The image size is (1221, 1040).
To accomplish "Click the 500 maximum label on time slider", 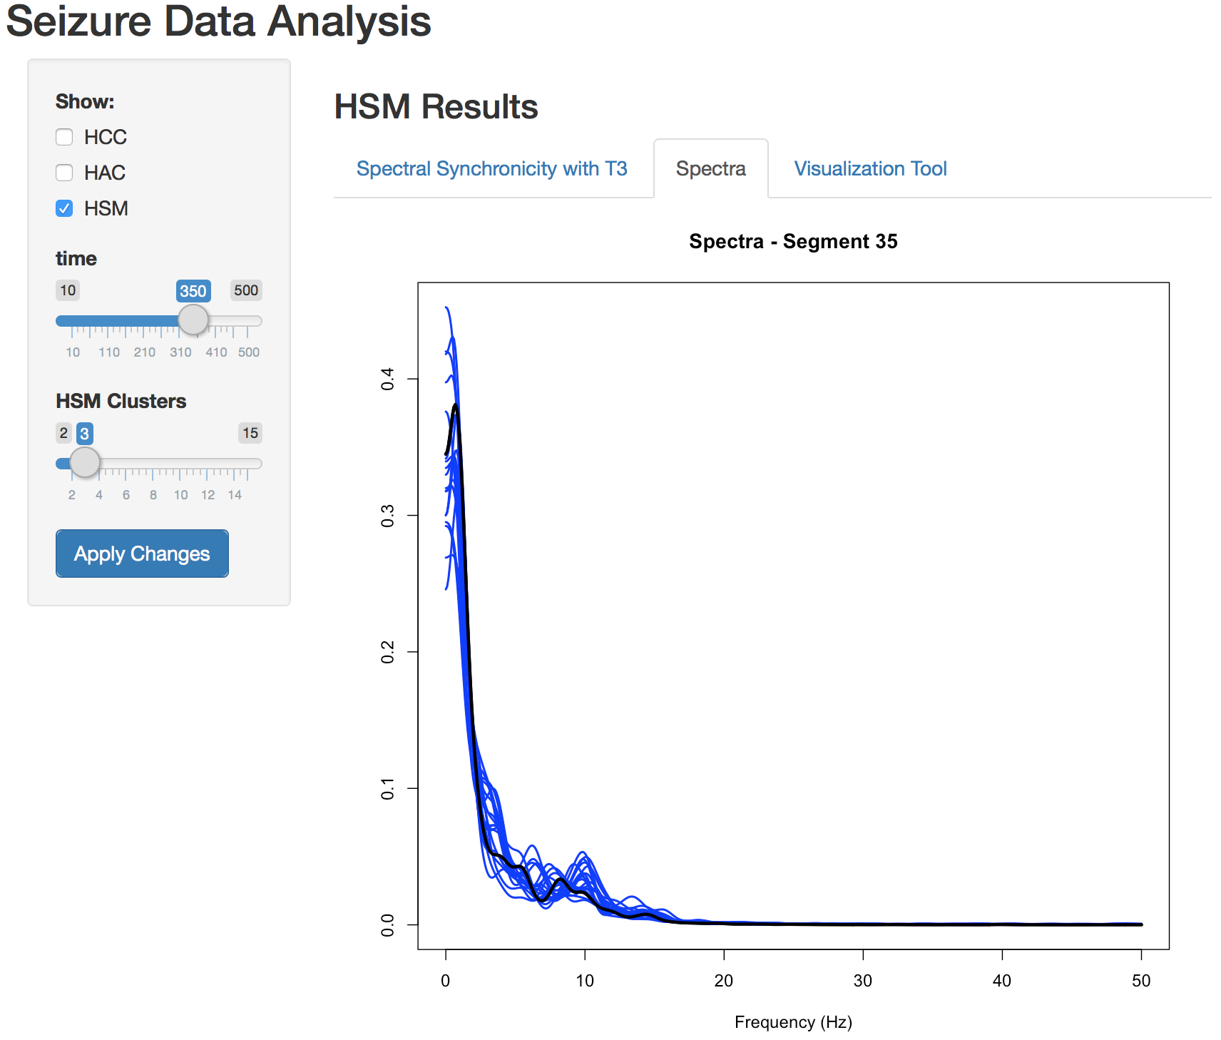I will pyautogui.click(x=246, y=290).
